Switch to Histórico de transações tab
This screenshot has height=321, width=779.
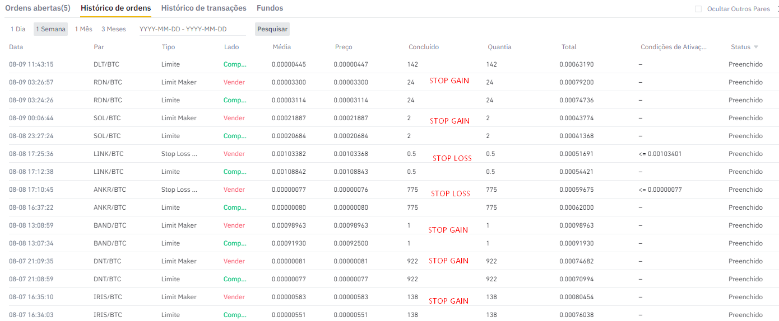pyautogui.click(x=204, y=8)
